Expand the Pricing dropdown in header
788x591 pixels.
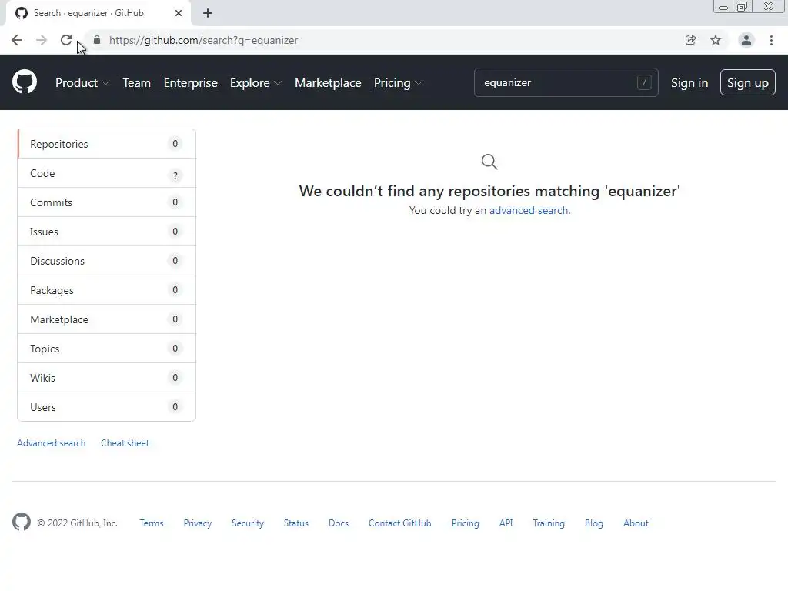click(398, 83)
